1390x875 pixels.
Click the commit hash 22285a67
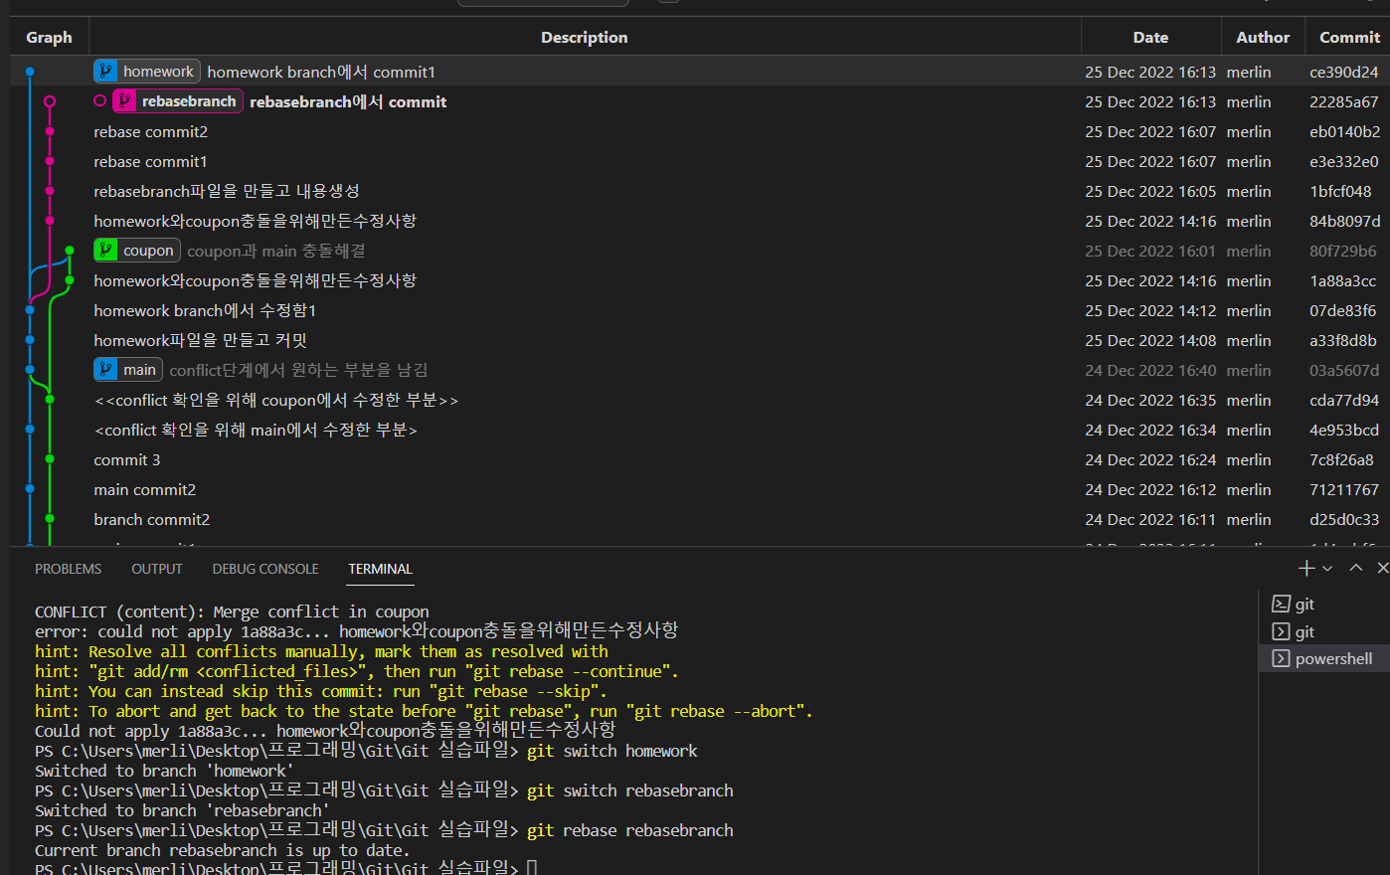click(x=1344, y=101)
